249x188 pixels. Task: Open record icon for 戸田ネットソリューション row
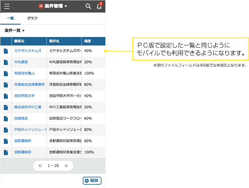6,130
